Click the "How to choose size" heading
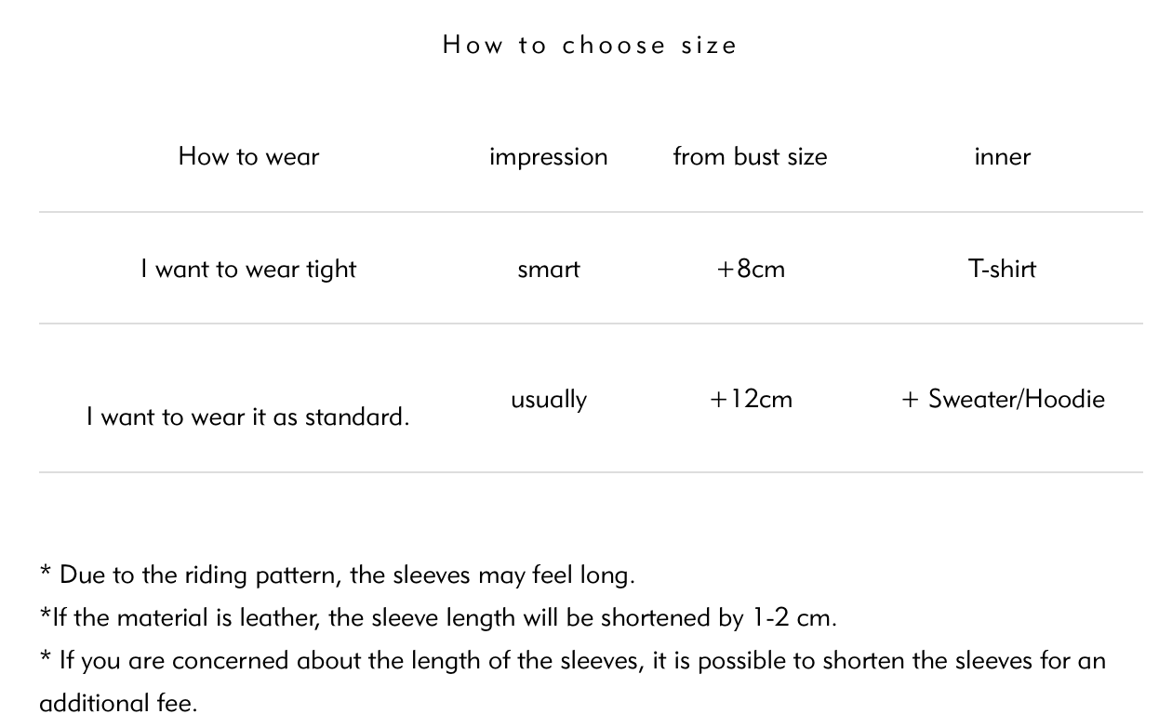 (590, 46)
